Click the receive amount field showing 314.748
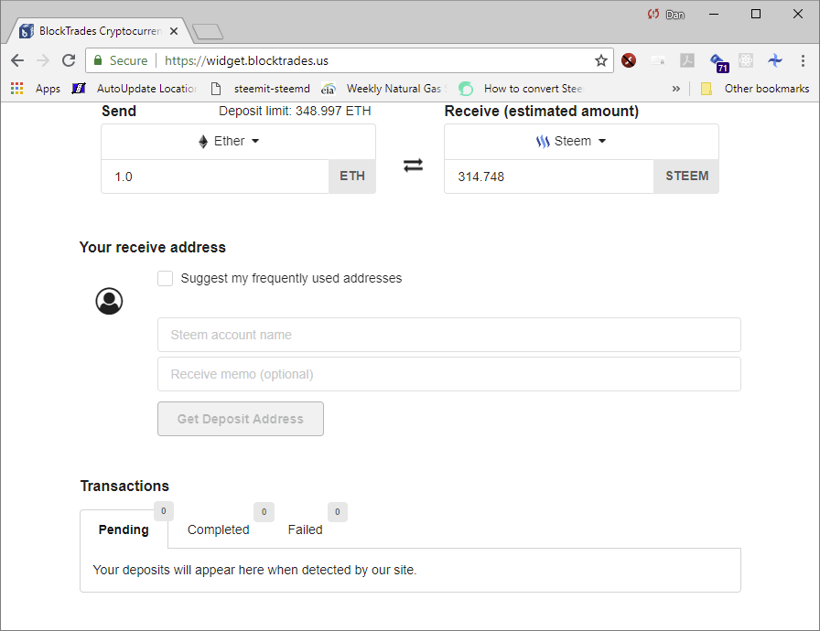The width and height of the screenshot is (820, 631). [549, 176]
